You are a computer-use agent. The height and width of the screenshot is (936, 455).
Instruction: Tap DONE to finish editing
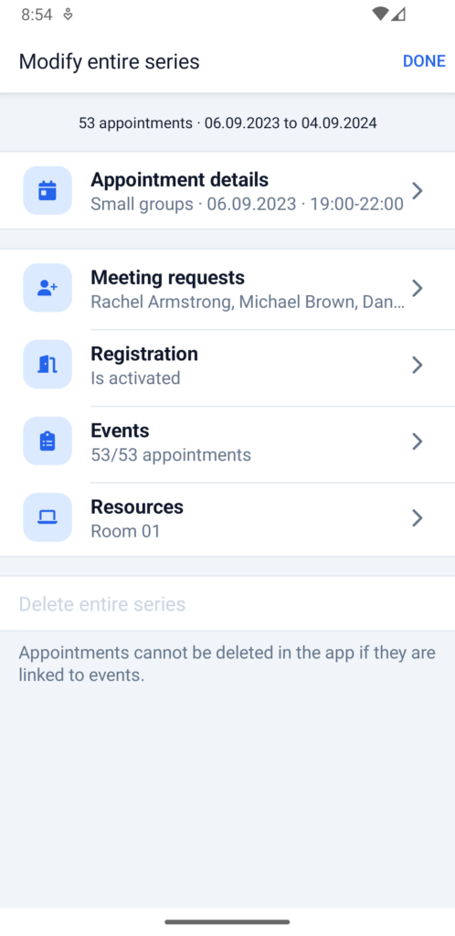pos(424,61)
